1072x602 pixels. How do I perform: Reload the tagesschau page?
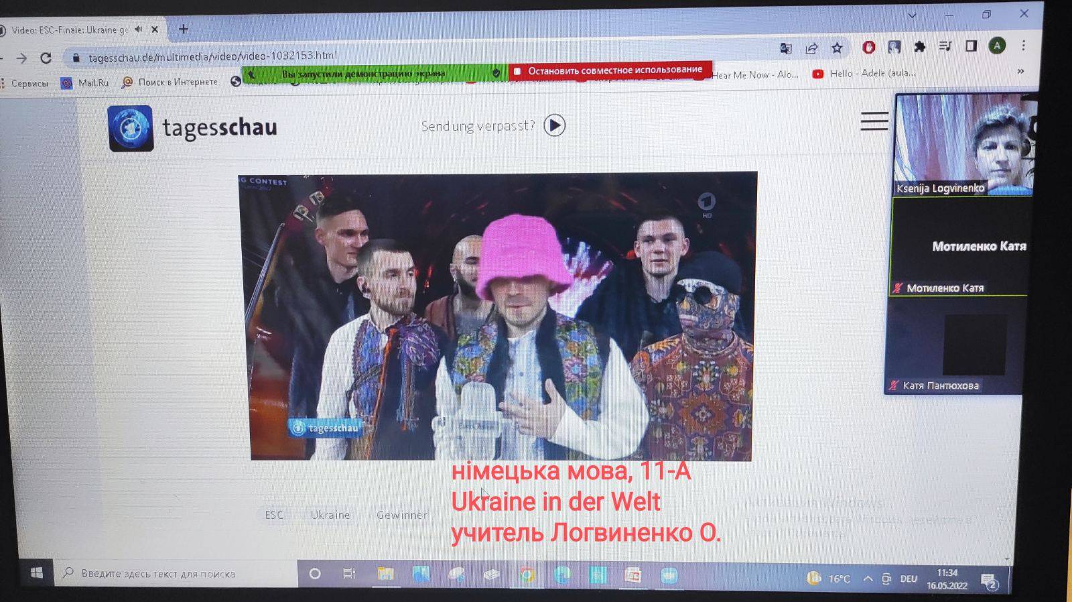46,58
